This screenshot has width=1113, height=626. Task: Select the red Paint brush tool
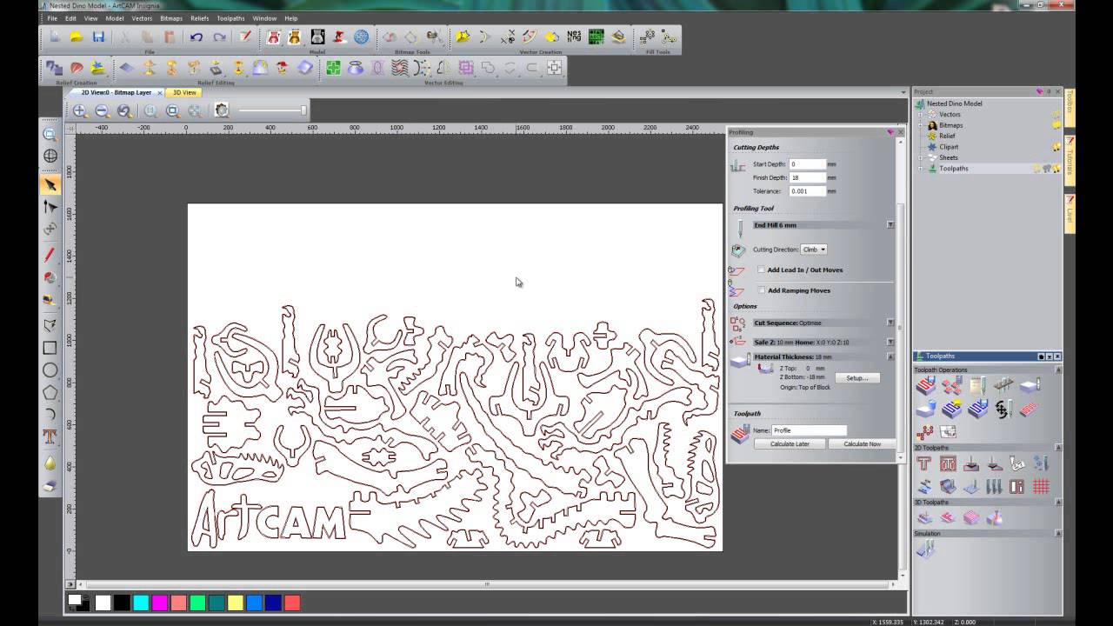pyautogui.click(x=50, y=255)
